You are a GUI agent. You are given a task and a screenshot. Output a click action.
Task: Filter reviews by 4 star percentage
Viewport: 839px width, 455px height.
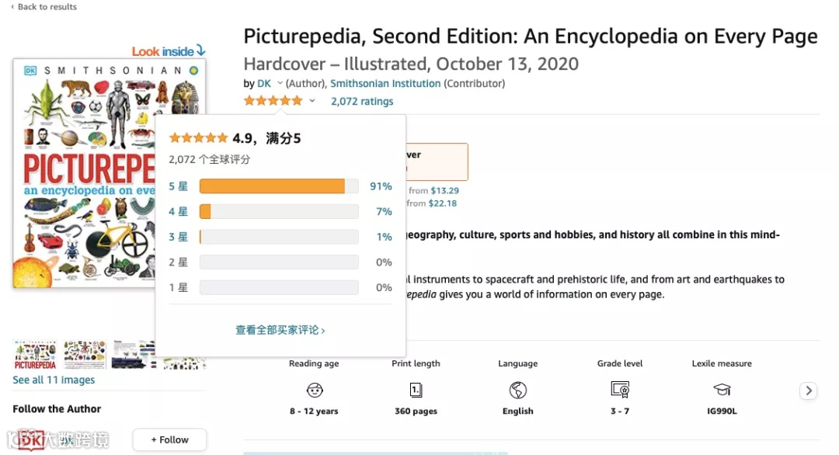384,211
